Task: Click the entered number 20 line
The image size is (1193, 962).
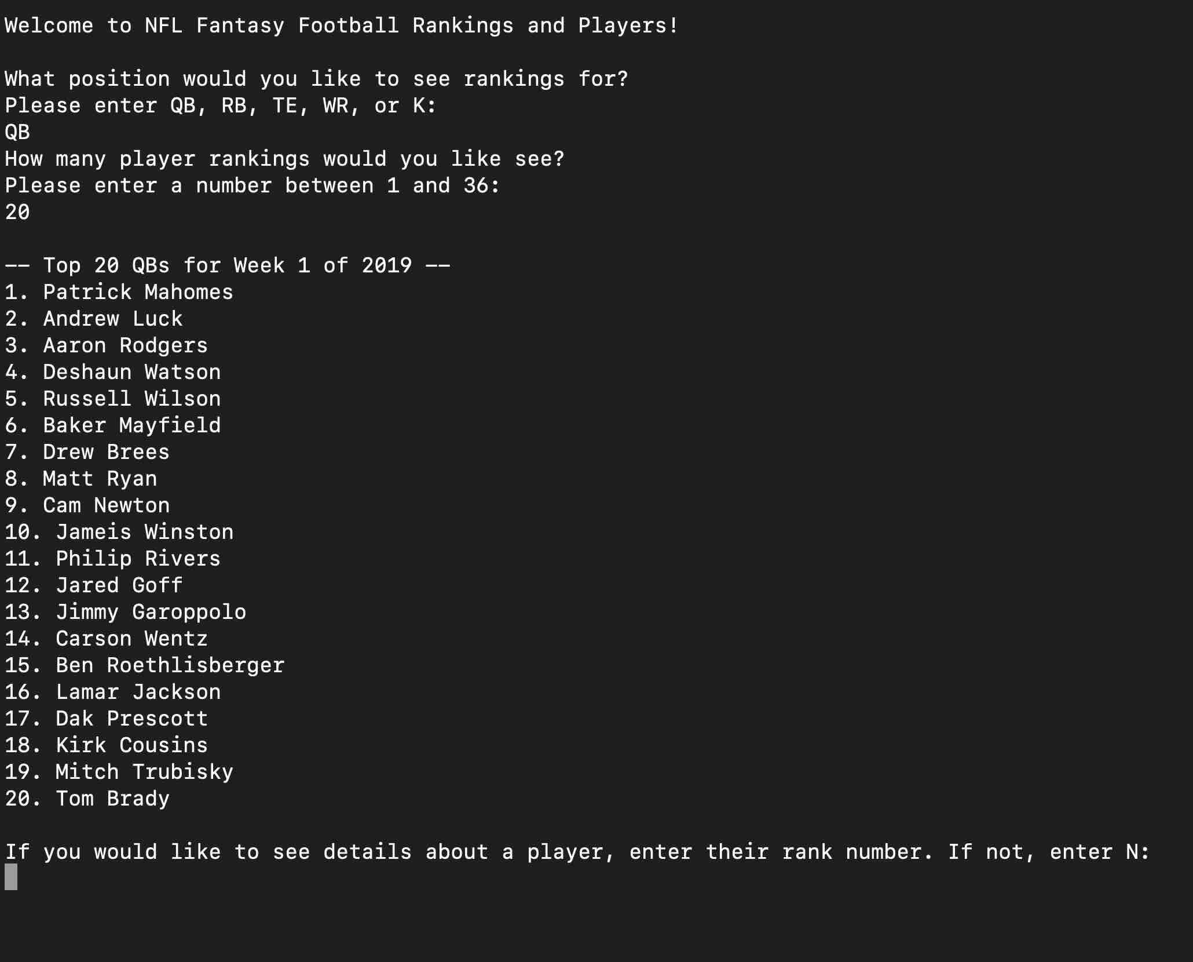Action: (17, 212)
